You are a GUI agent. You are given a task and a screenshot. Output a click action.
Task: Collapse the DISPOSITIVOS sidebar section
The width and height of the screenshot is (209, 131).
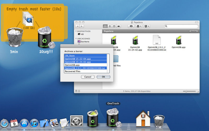tap(76, 31)
